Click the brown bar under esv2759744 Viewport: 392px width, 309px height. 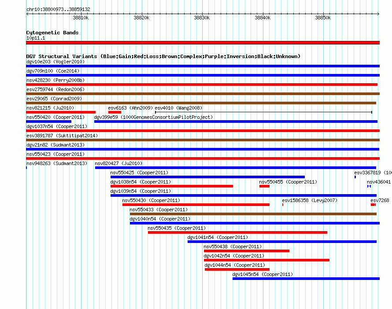(x=203, y=94)
